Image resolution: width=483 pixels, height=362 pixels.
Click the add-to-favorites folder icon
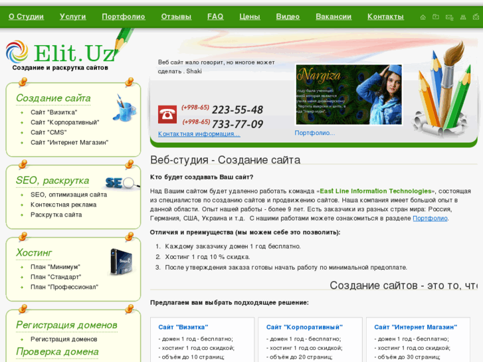coord(436,17)
